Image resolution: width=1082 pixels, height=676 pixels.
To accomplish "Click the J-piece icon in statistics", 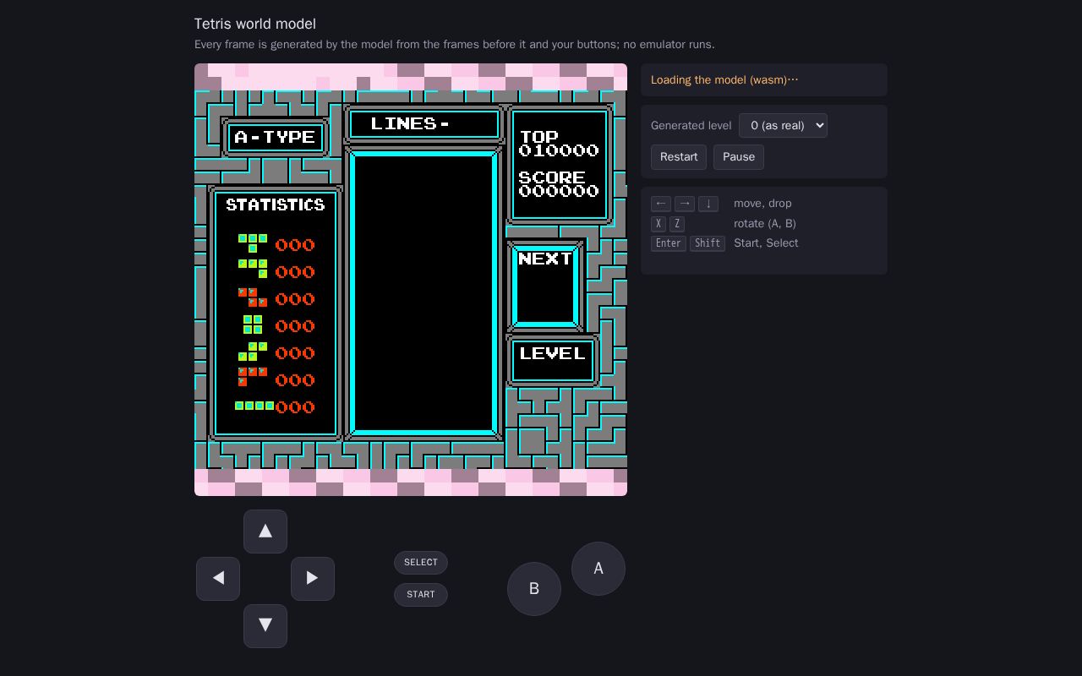I will click(x=253, y=269).
